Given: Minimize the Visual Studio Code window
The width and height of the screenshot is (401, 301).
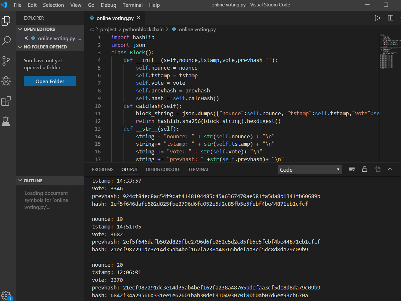Looking at the screenshot, I should click(368, 5).
